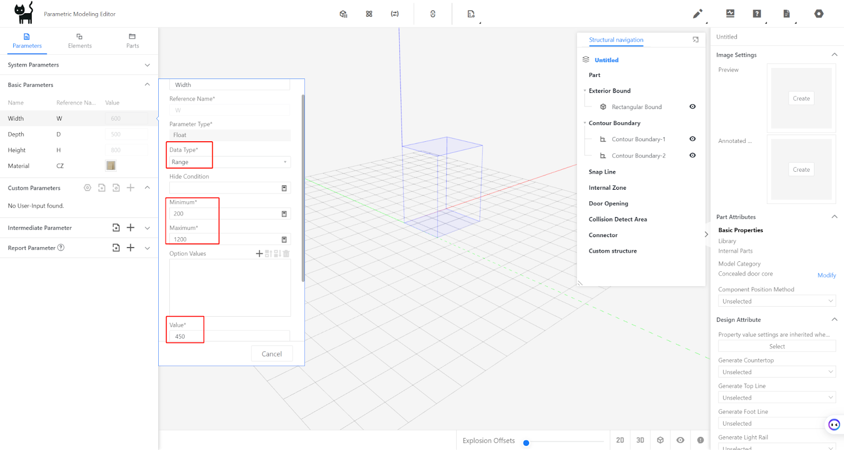
Task: Click the warning icon in bottom bar
Action: click(x=700, y=440)
